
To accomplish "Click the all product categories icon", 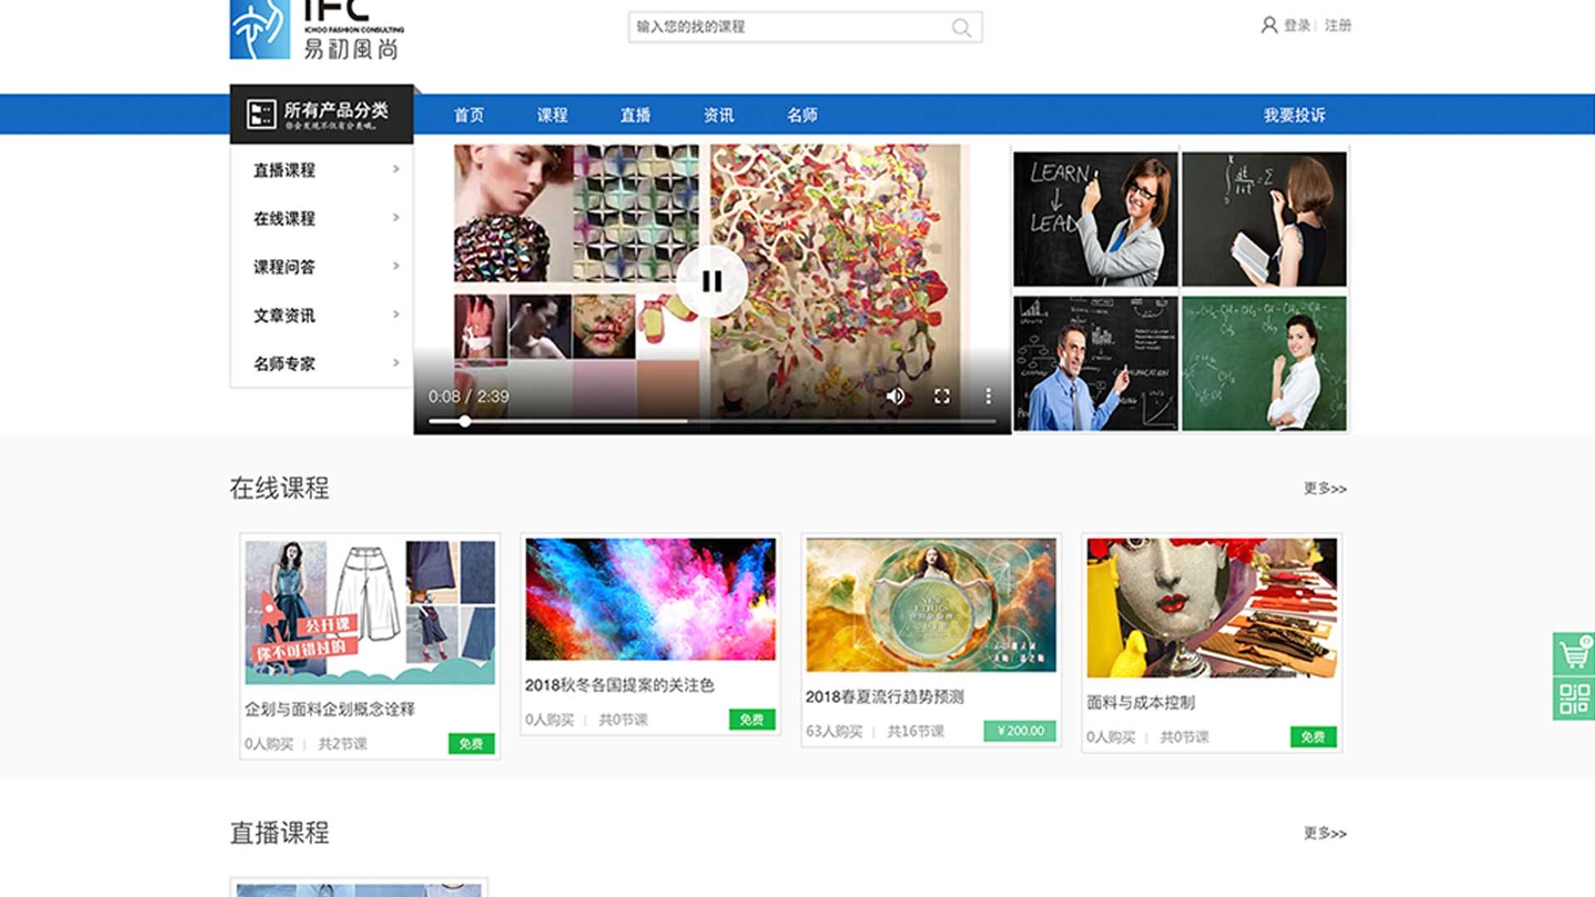I will [x=261, y=114].
